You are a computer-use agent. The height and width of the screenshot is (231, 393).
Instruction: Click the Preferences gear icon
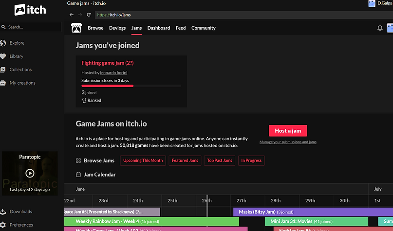tap(3, 225)
